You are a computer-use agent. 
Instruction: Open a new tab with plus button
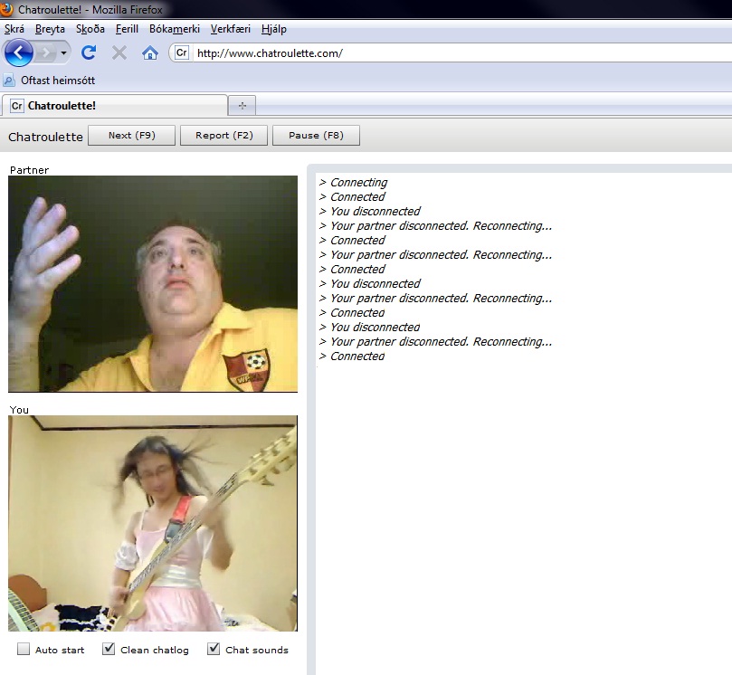click(x=242, y=106)
